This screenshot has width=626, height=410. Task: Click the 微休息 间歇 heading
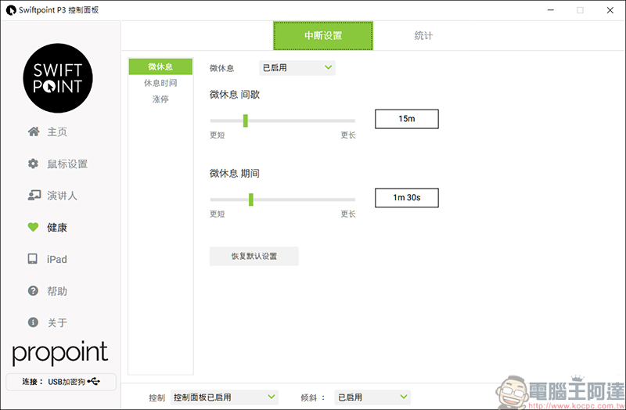[x=235, y=95]
